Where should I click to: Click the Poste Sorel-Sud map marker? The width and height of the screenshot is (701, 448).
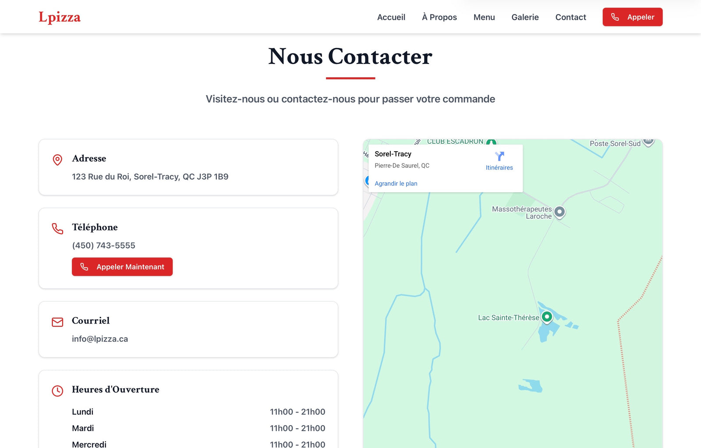tap(648, 142)
